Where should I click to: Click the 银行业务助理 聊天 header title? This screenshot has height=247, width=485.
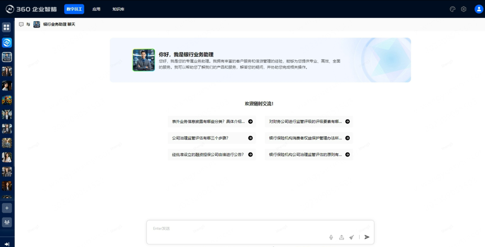[x=59, y=24]
